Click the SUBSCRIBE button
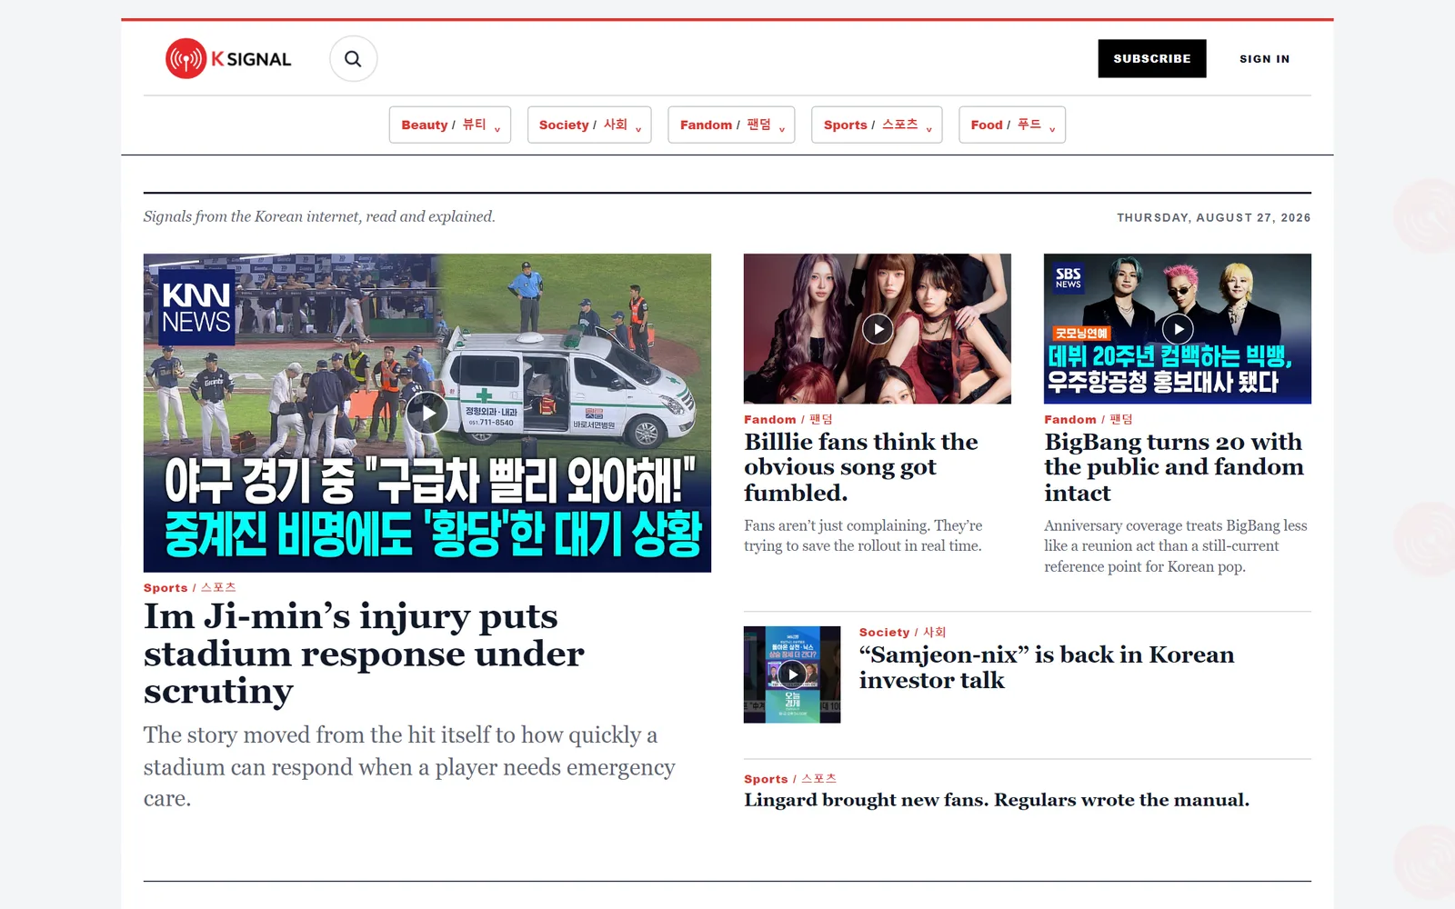This screenshot has height=909, width=1455. coord(1152,58)
